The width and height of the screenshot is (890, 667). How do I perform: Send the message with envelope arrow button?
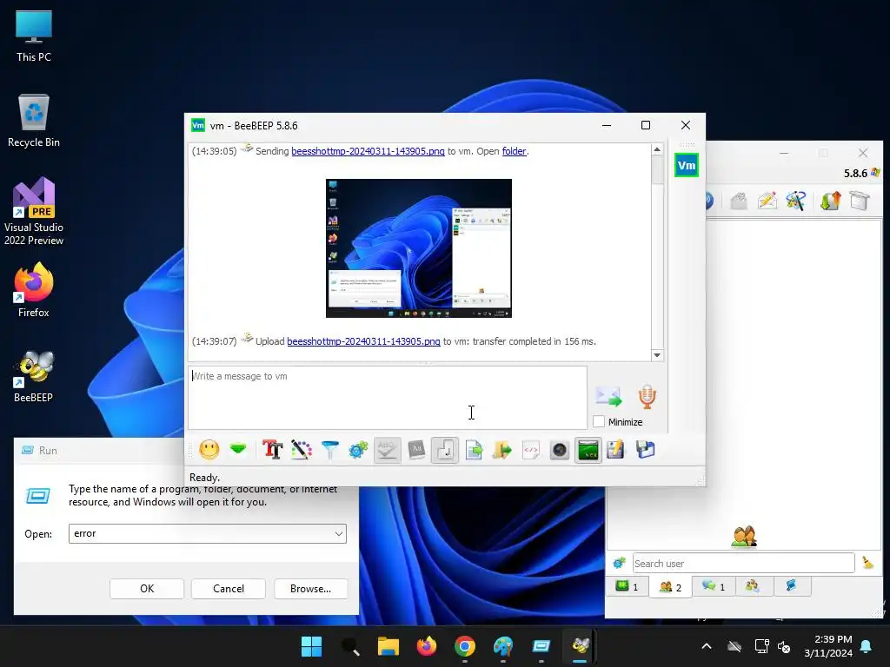pos(608,396)
